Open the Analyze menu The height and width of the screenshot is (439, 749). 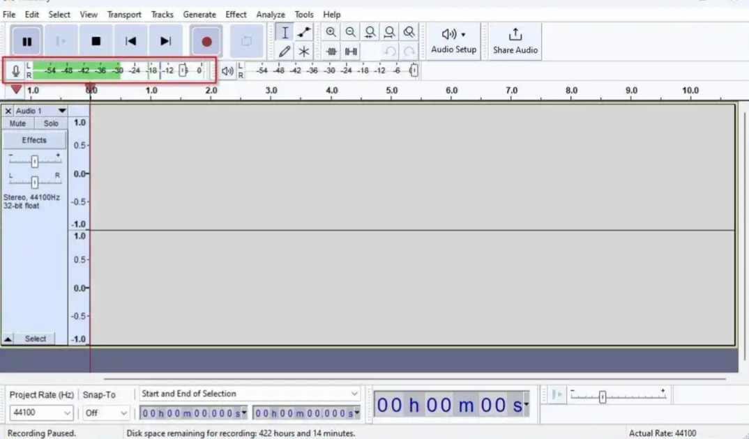pyautogui.click(x=271, y=15)
